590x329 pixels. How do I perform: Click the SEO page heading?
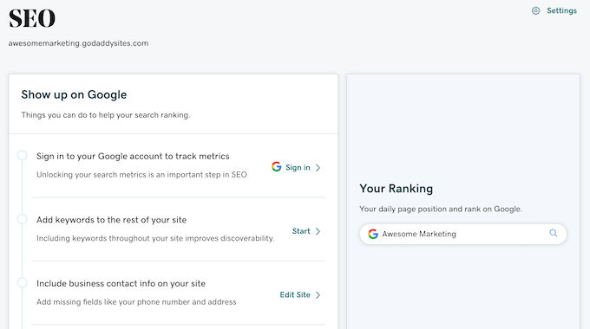point(32,18)
